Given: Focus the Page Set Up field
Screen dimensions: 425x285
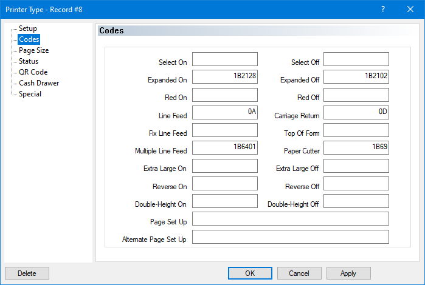Looking at the screenshot, I should pos(290,219).
